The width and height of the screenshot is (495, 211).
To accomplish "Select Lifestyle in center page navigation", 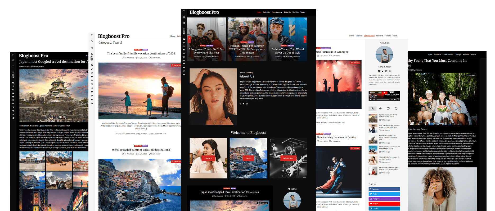I will [x=287, y=12].
